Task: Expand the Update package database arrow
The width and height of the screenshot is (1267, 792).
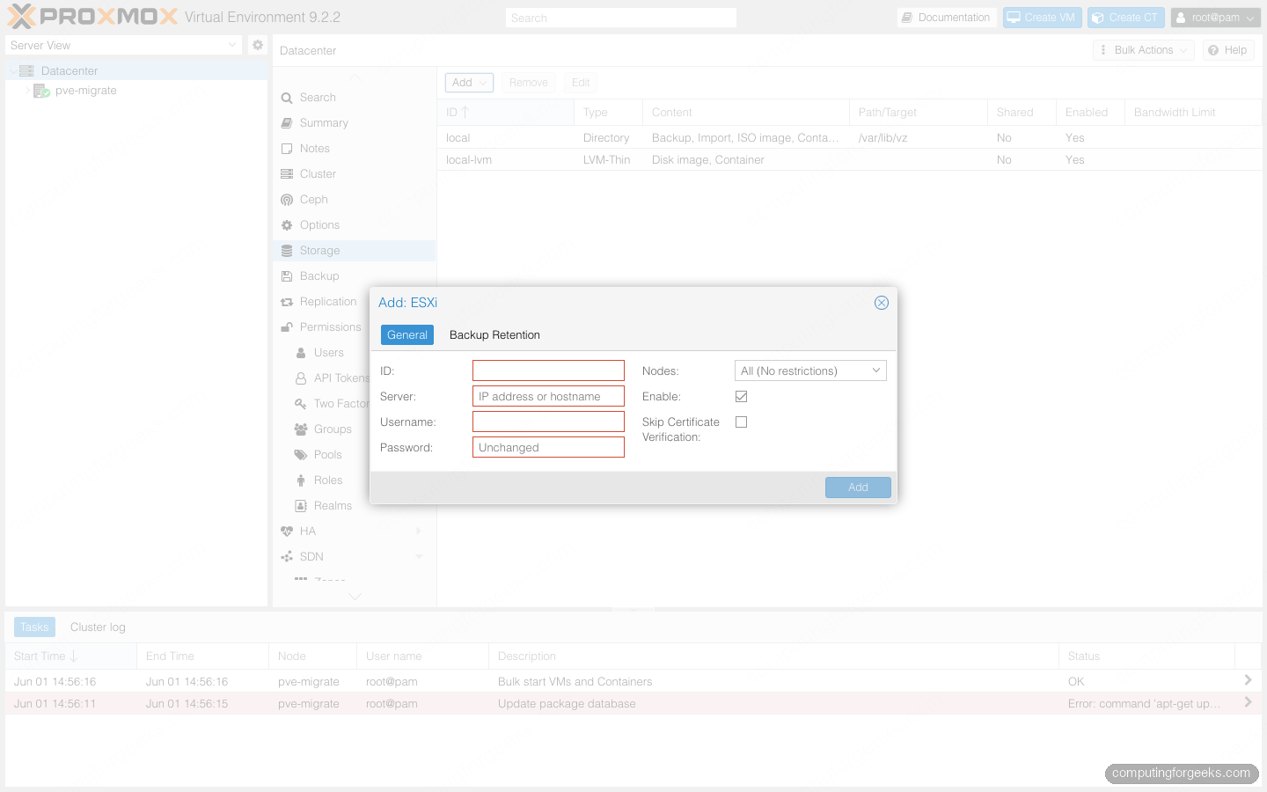Action: point(1248,702)
